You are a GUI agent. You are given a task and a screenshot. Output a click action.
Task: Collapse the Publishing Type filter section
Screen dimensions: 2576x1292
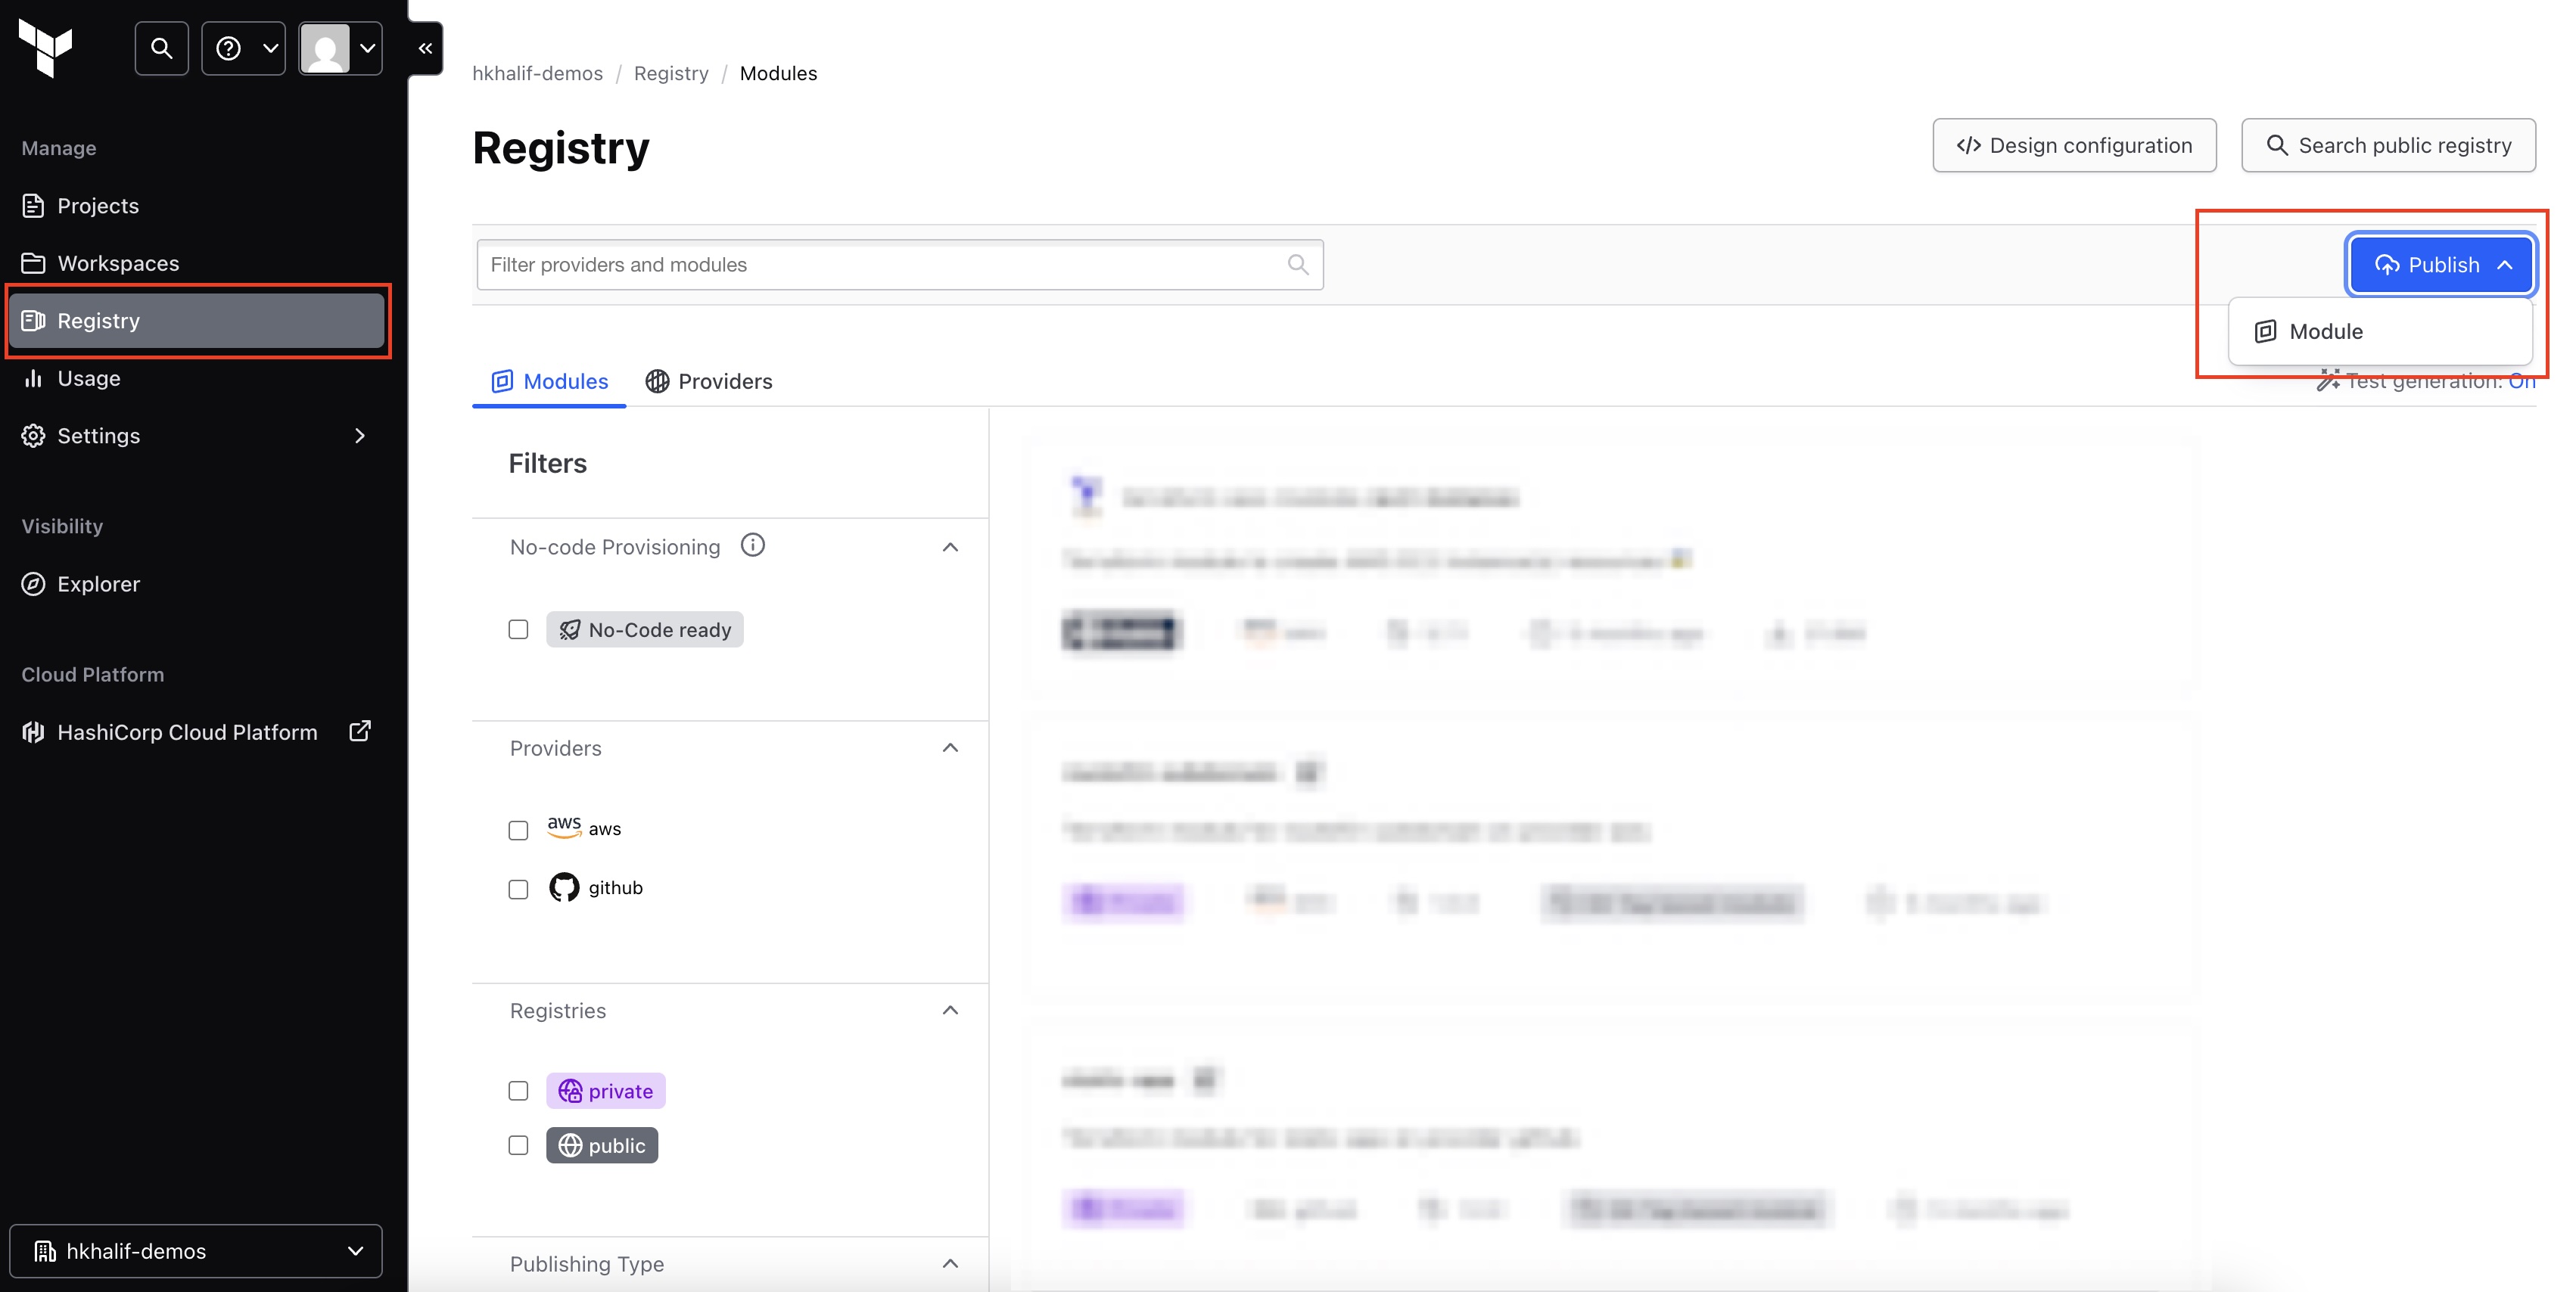950,1264
